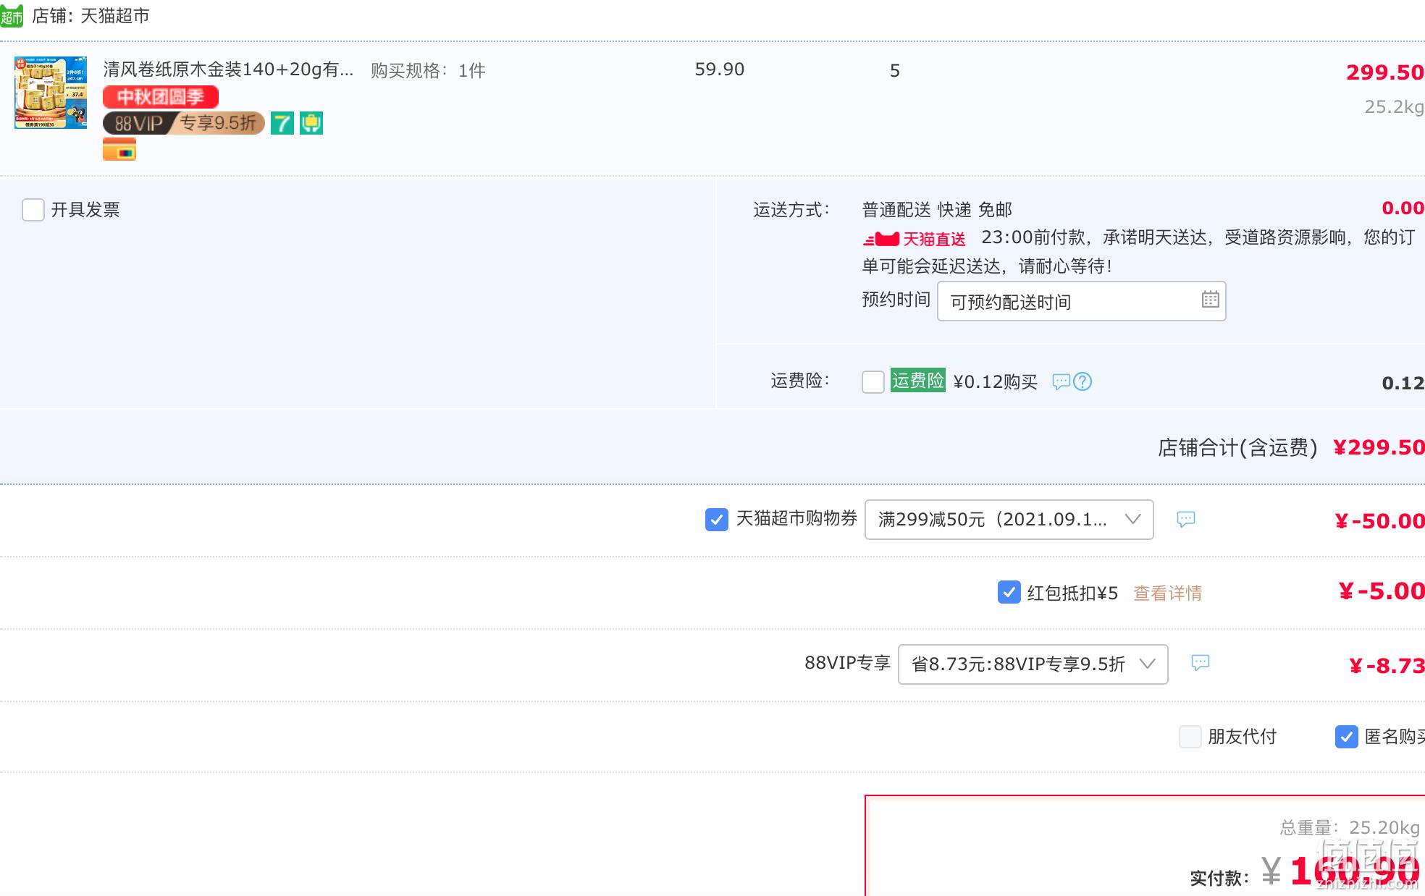1425x896 pixels.
Task: Open the 省8.73元 88VIP discount dropdown
Action: (x=1033, y=664)
